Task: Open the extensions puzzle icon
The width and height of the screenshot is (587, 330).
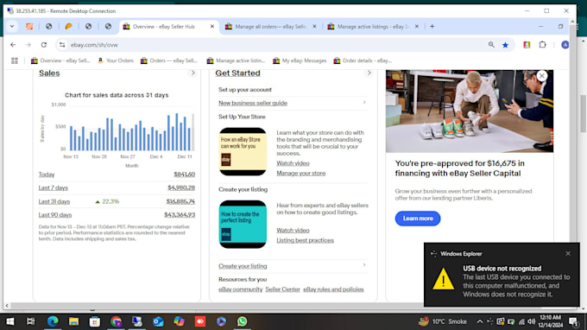Action: tap(542, 45)
